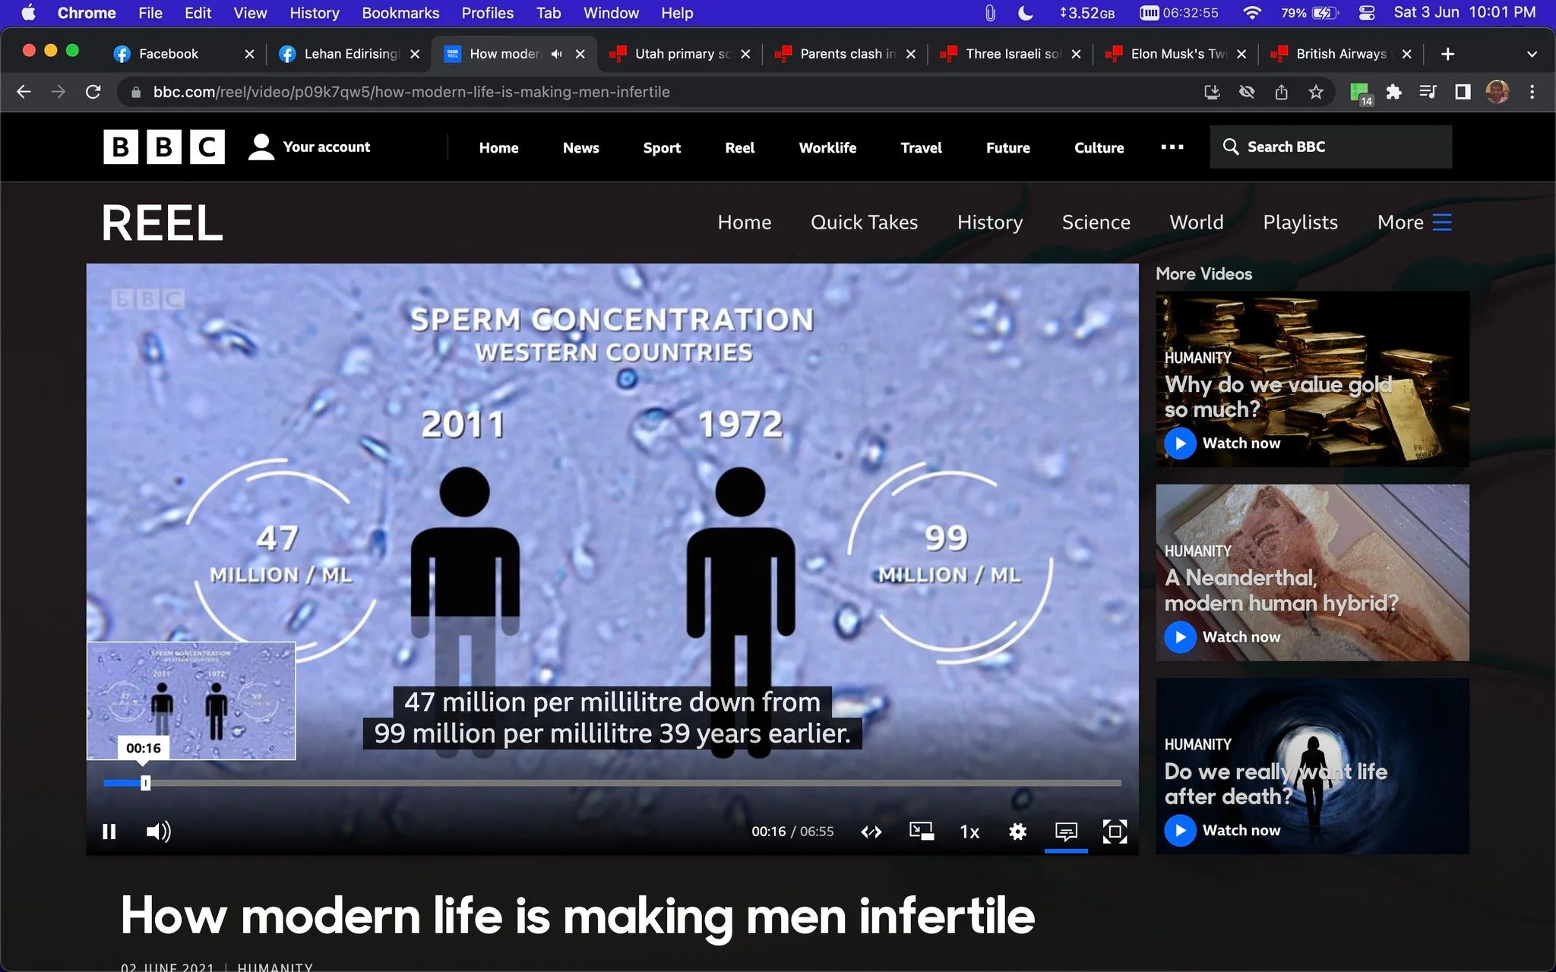Enable picture-in-picture mode icon

(x=922, y=831)
